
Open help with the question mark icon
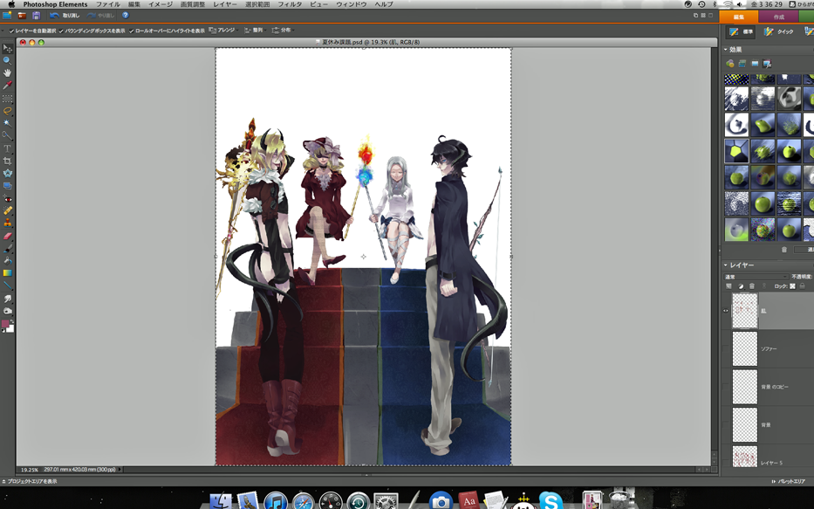click(125, 16)
